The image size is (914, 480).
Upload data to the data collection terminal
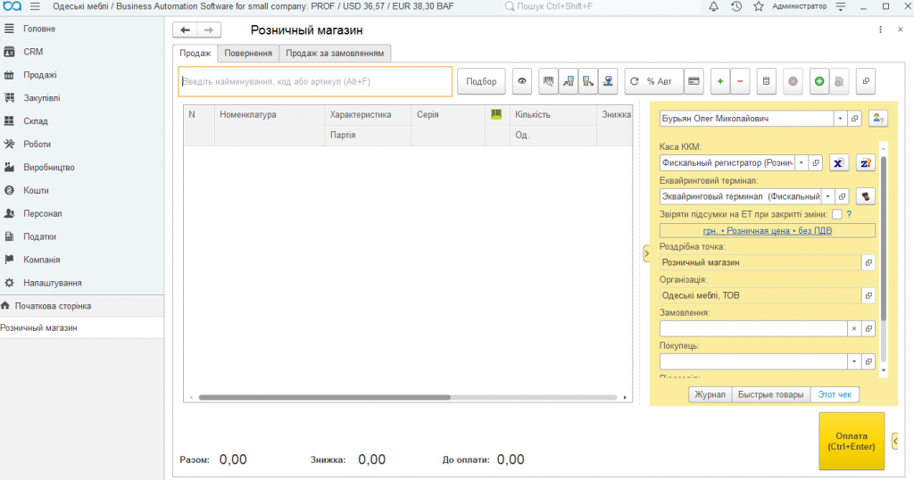point(569,81)
